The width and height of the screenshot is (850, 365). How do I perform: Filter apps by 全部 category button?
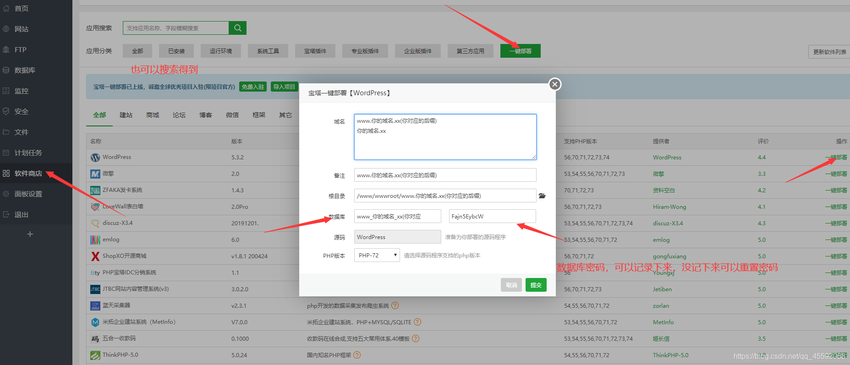pyautogui.click(x=137, y=51)
